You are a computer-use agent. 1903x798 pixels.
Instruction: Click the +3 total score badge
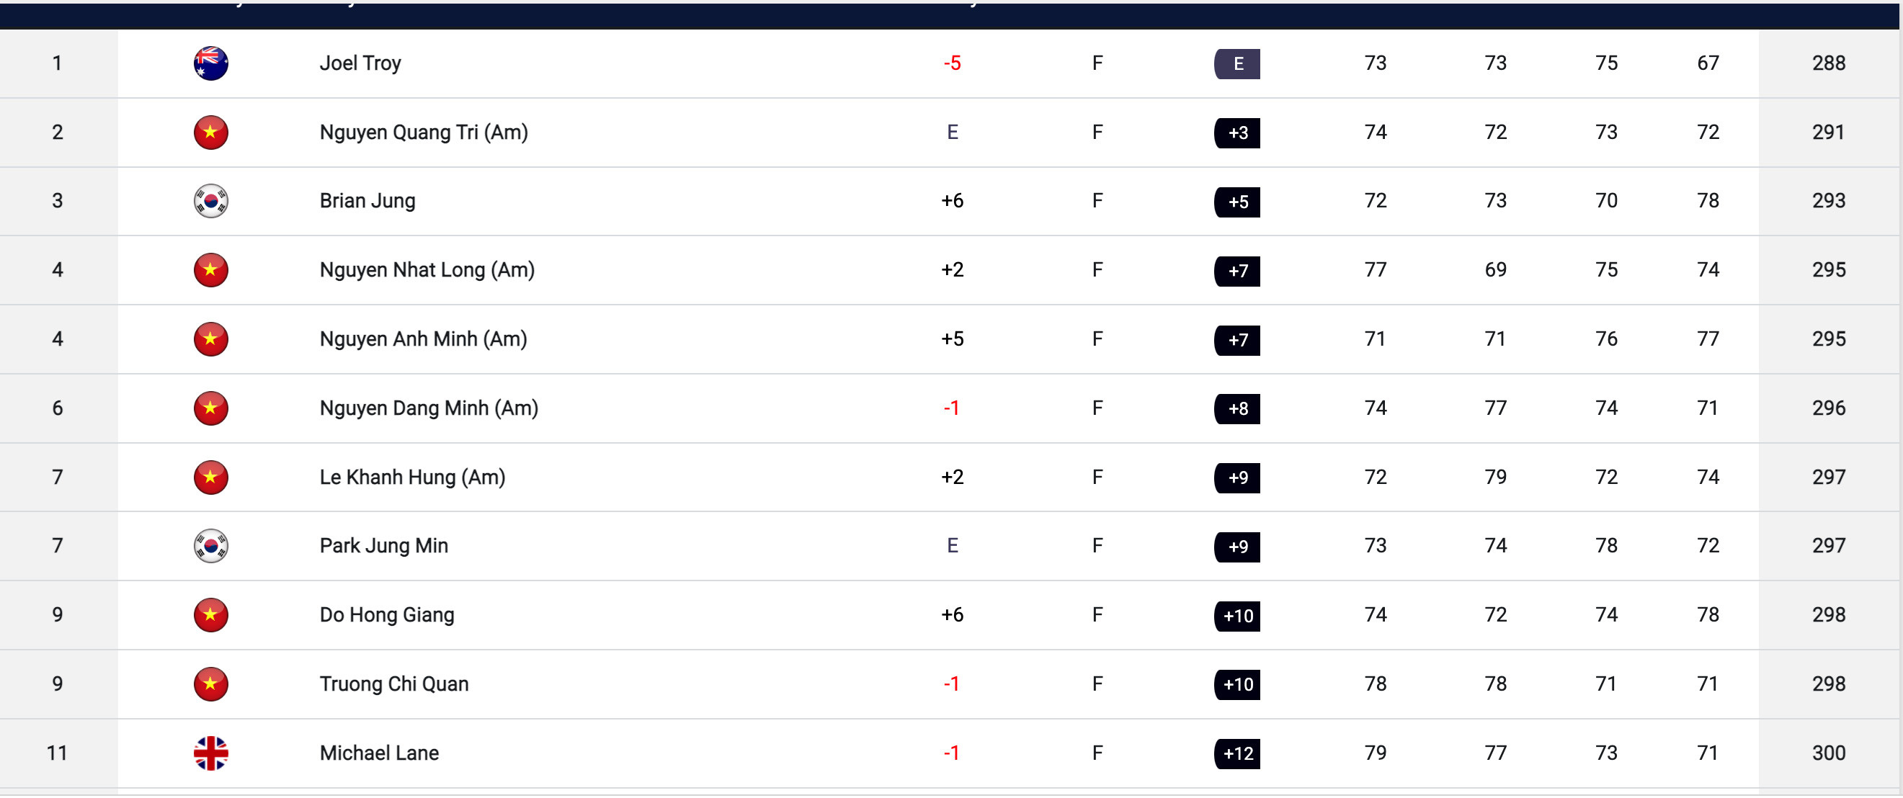(1236, 133)
